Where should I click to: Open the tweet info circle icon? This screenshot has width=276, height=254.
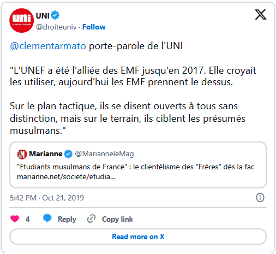(260, 198)
